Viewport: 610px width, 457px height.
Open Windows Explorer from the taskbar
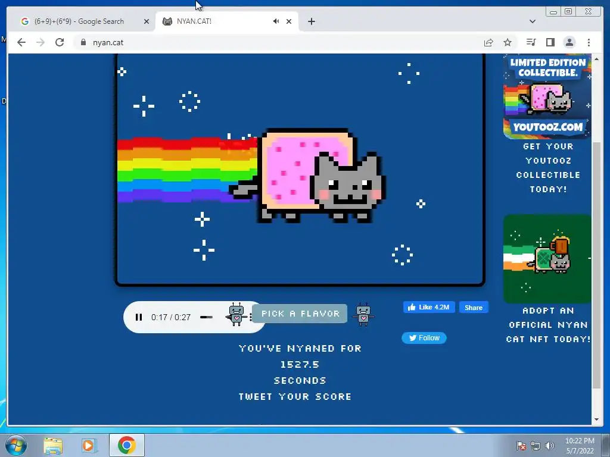coord(53,445)
